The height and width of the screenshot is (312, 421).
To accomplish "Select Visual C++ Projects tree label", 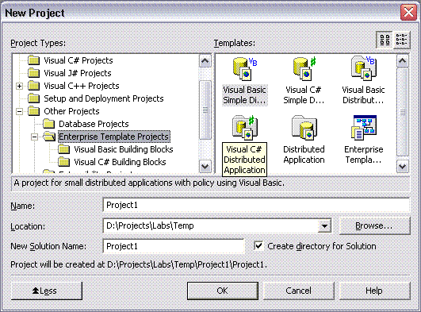I will [82, 86].
